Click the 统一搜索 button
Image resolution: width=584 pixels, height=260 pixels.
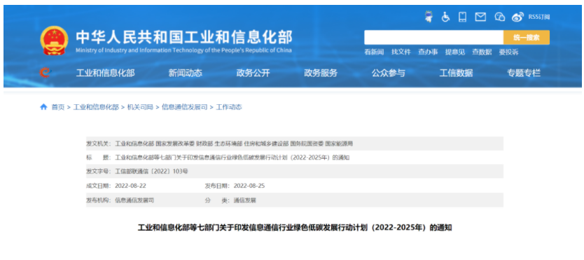tap(527, 37)
